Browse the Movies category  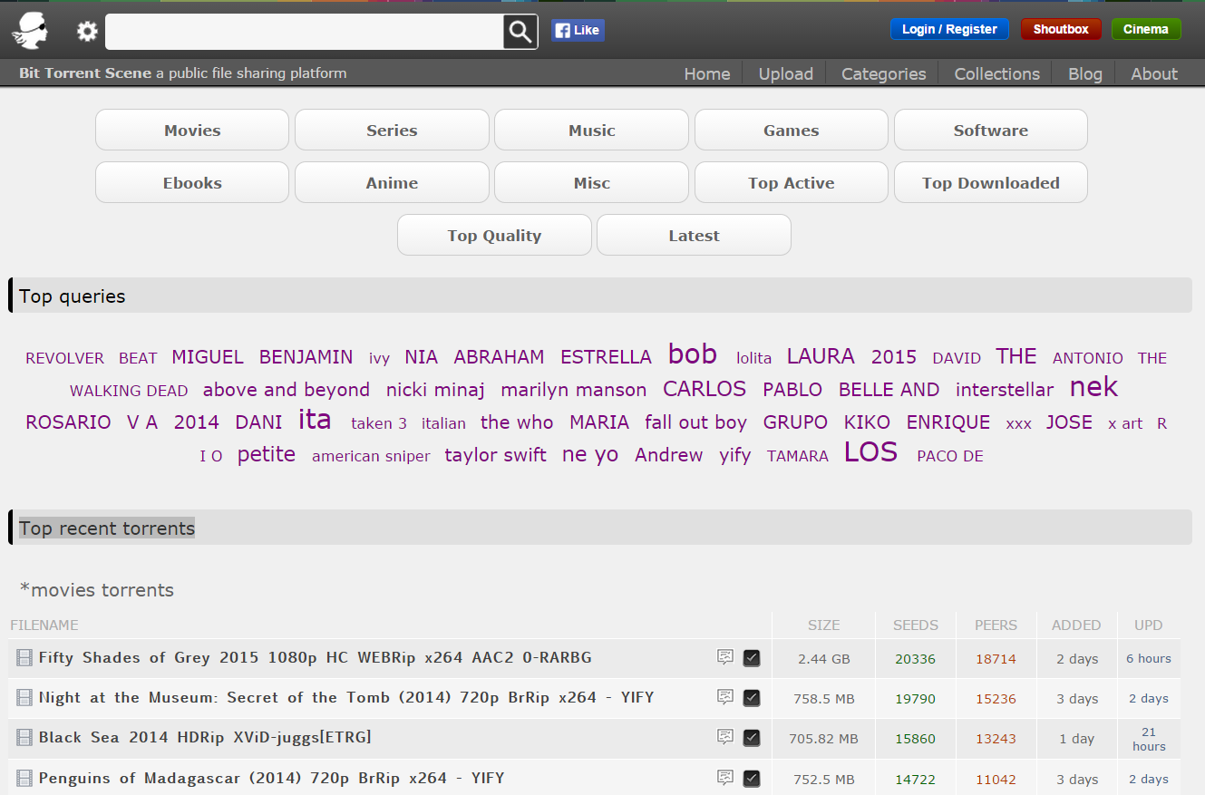click(x=192, y=130)
